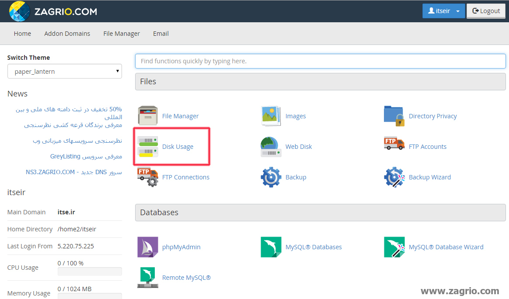Image resolution: width=509 pixels, height=299 pixels.
Task: Click the last login IP 5.220.75.225
Action: click(76, 246)
